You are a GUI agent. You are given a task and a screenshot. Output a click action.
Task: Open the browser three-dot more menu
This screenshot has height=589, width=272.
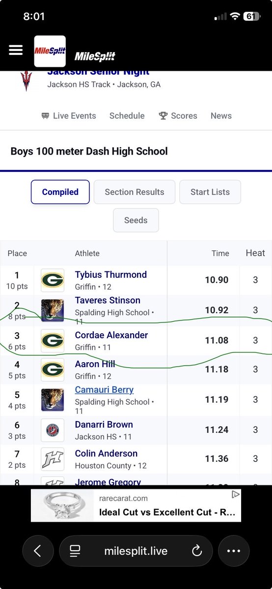tap(234, 551)
